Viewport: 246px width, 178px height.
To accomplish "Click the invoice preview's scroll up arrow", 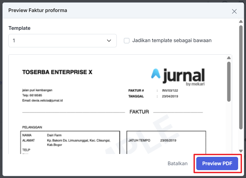I will pos(229,58).
